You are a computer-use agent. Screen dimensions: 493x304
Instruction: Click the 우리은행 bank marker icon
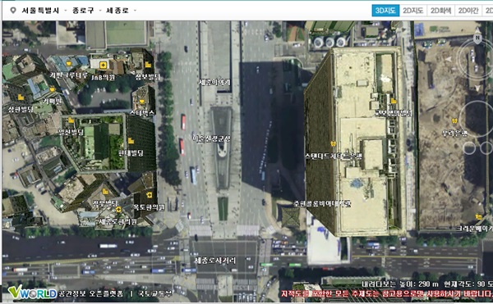point(454,120)
